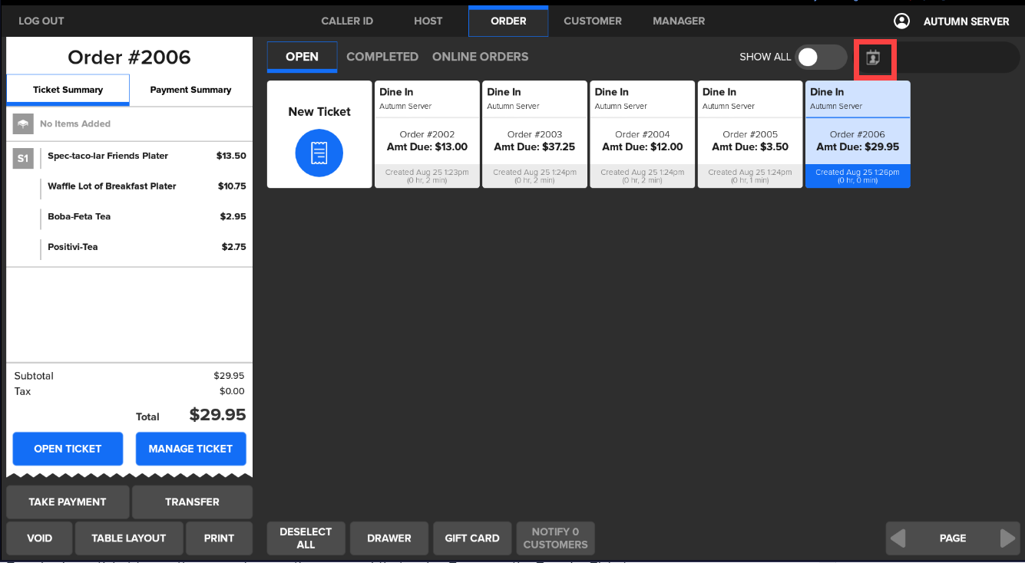Screen dimensions: 1025x563
Task: Go to next page with right arrow
Action: (x=1007, y=538)
